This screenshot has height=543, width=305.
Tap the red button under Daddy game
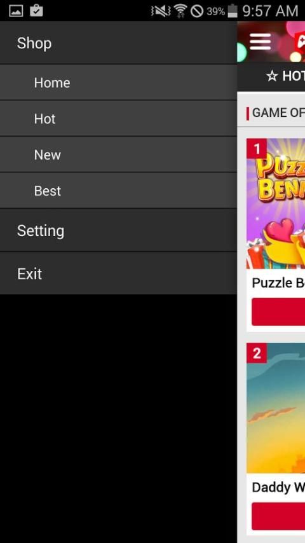coord(278,516)
